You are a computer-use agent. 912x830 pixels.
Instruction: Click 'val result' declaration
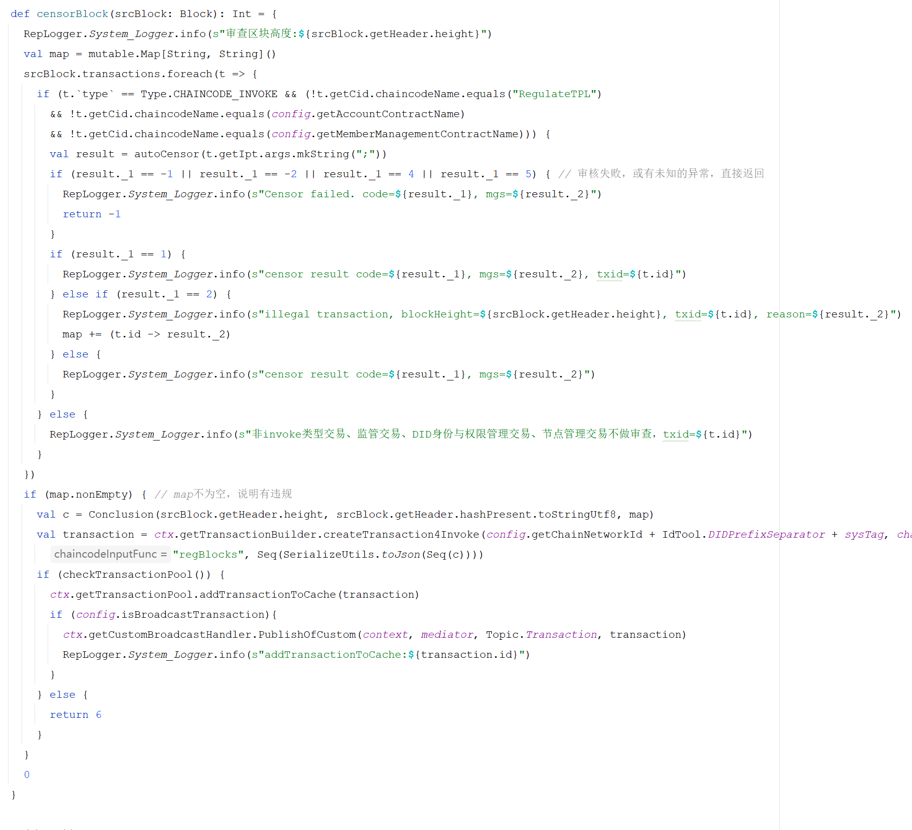click(x=82, y=154)
